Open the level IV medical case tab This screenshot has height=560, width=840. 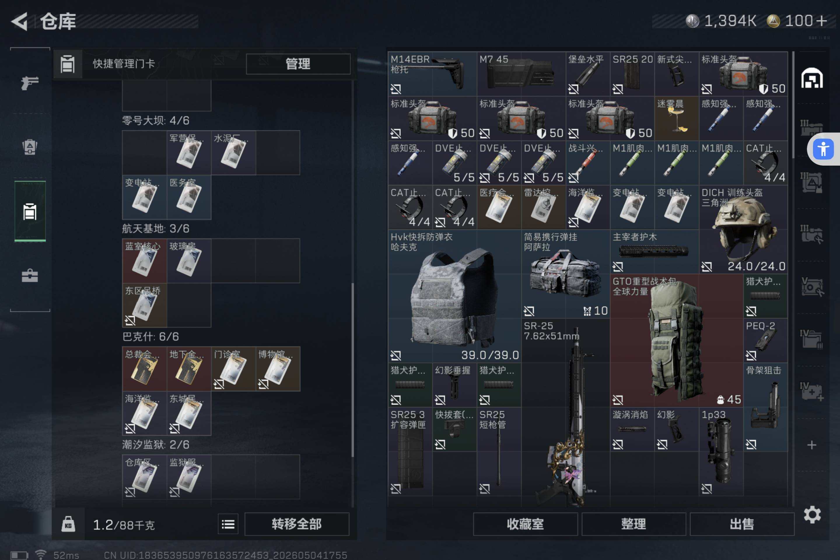pos(812,391)
